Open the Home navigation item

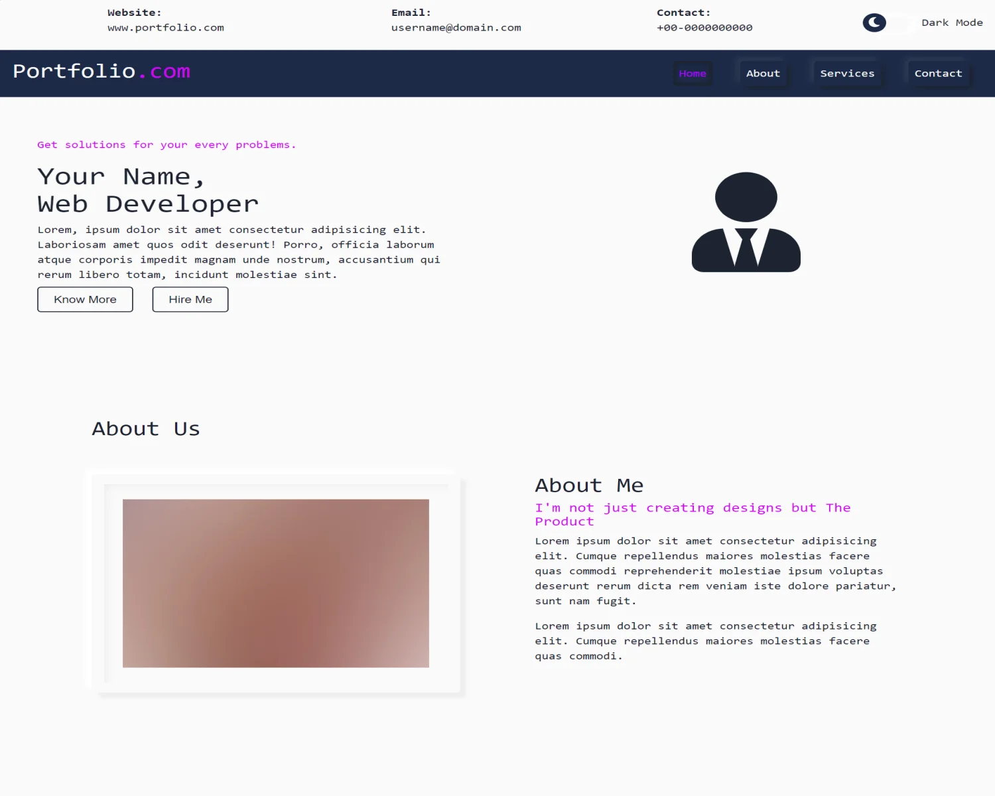point(693,74)
